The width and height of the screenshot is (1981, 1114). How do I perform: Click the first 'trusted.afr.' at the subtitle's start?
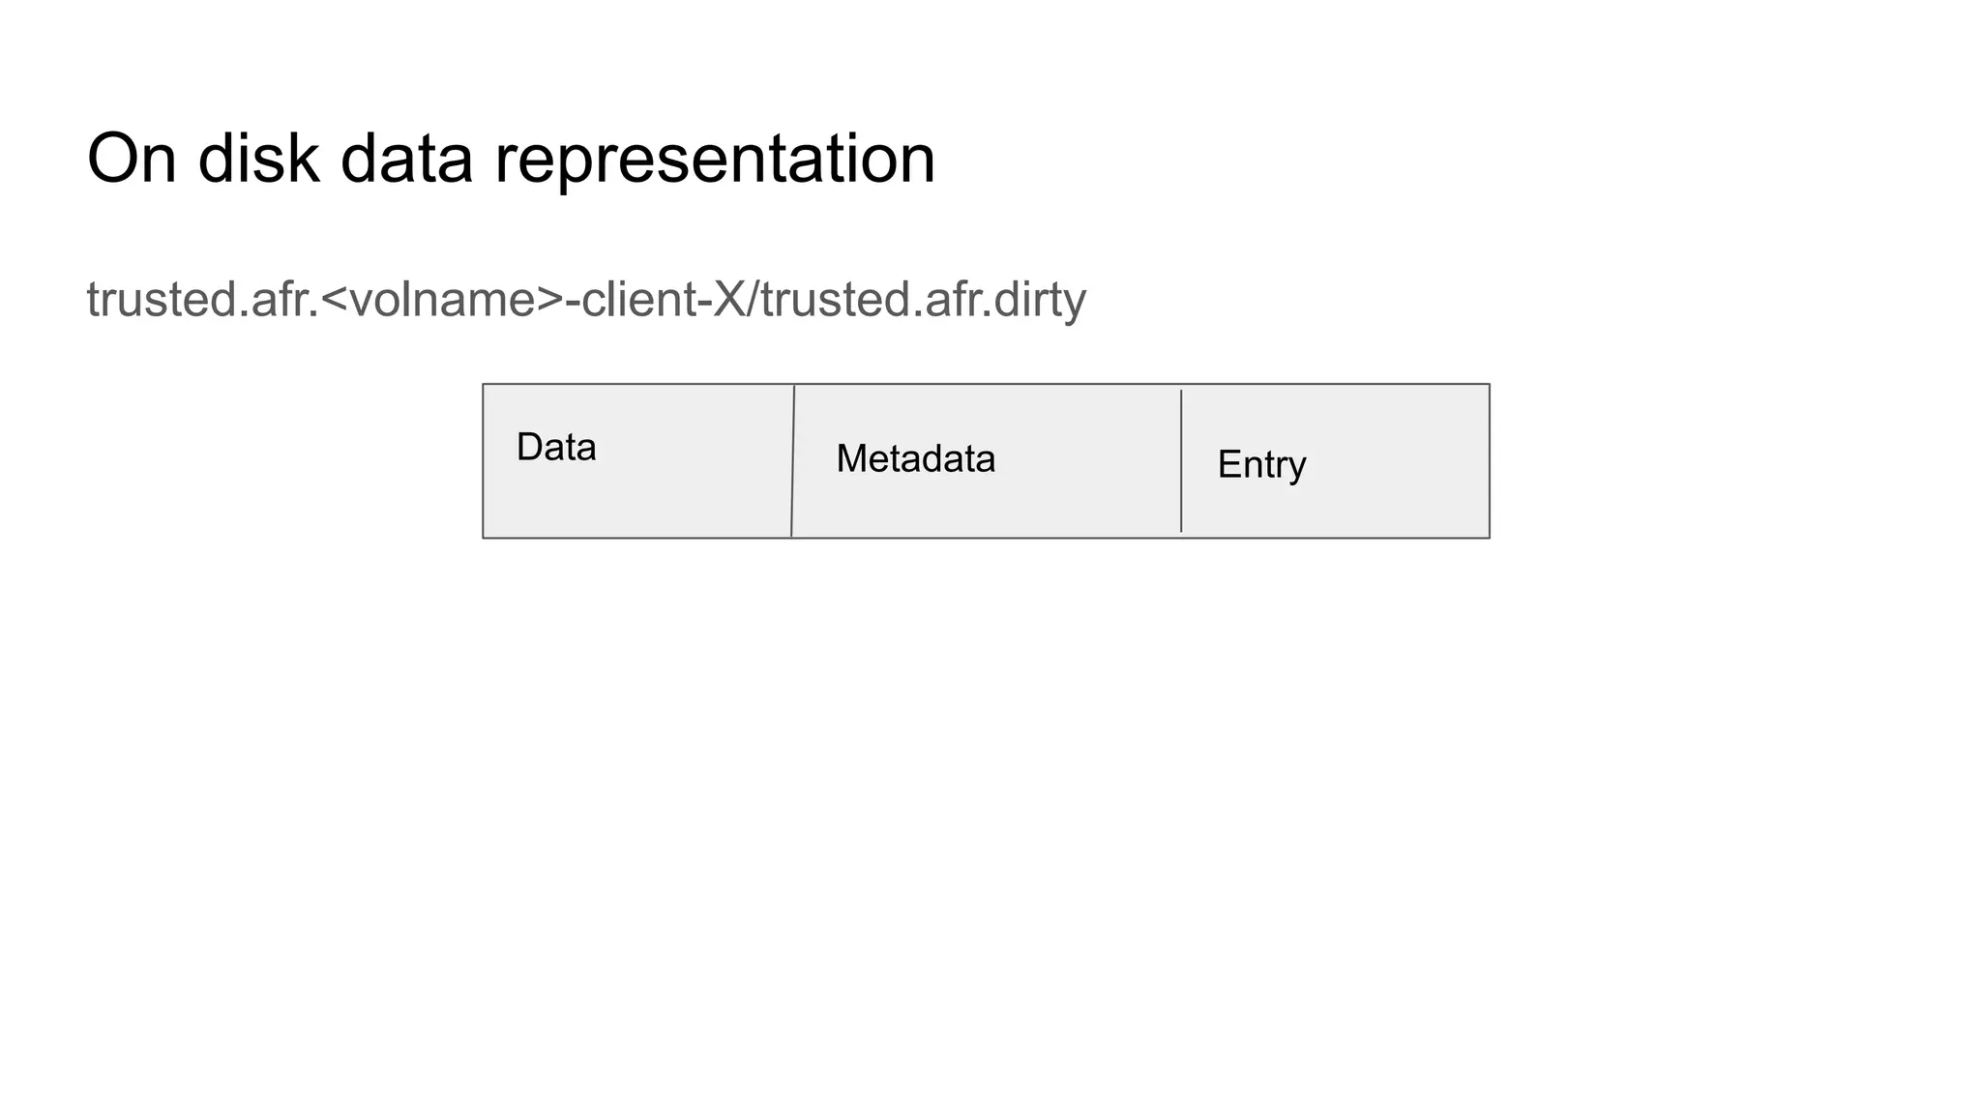[202, 300]
